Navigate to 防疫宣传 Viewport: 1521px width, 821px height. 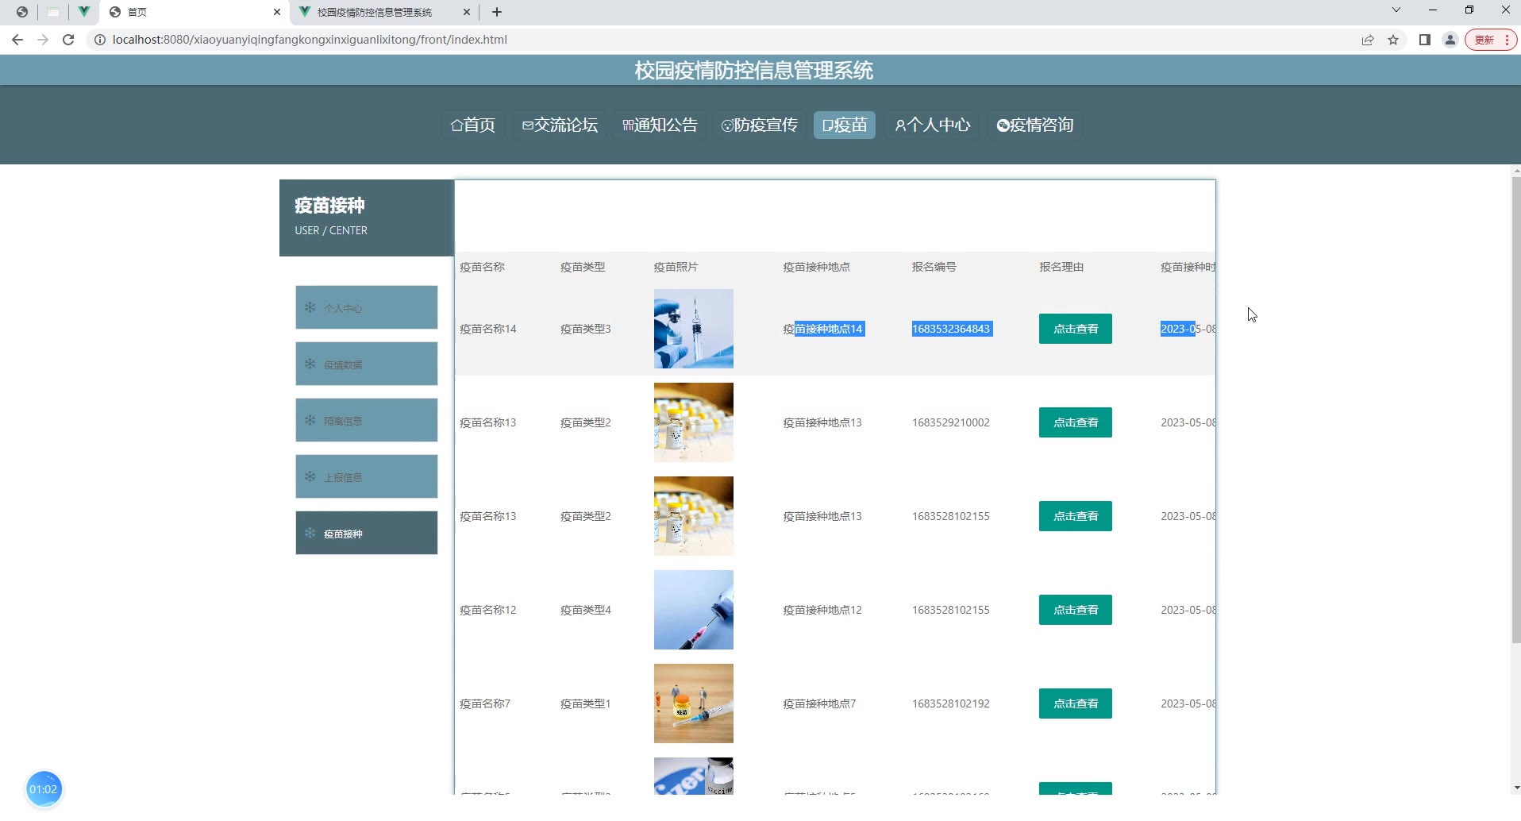point(760,125)
